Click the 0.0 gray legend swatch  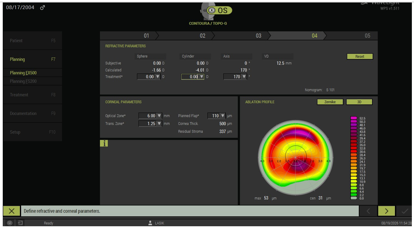354,198
